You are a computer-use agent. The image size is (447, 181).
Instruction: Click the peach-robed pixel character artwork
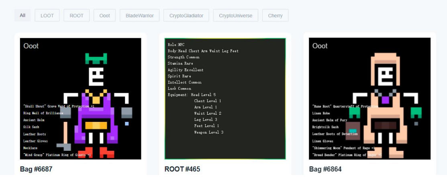385,117
